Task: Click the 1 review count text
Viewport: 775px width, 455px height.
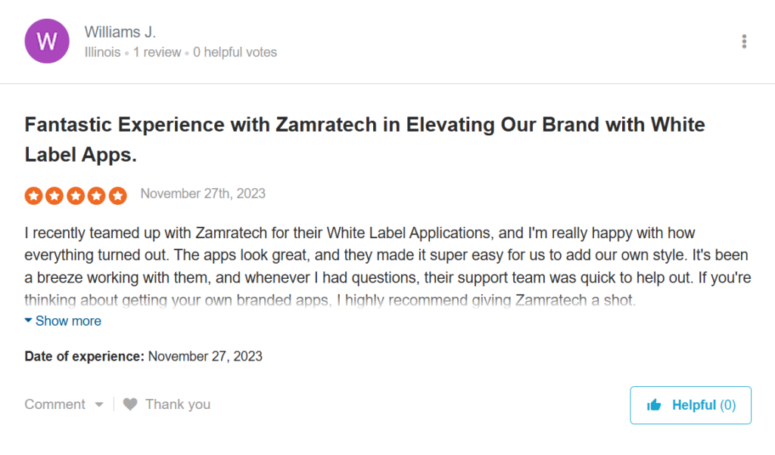Action: pos(157,53)
